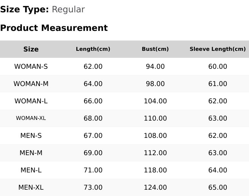249x196 pixels.
Task: Select the WOMAN-L size row label
Action: coord(31,101)
